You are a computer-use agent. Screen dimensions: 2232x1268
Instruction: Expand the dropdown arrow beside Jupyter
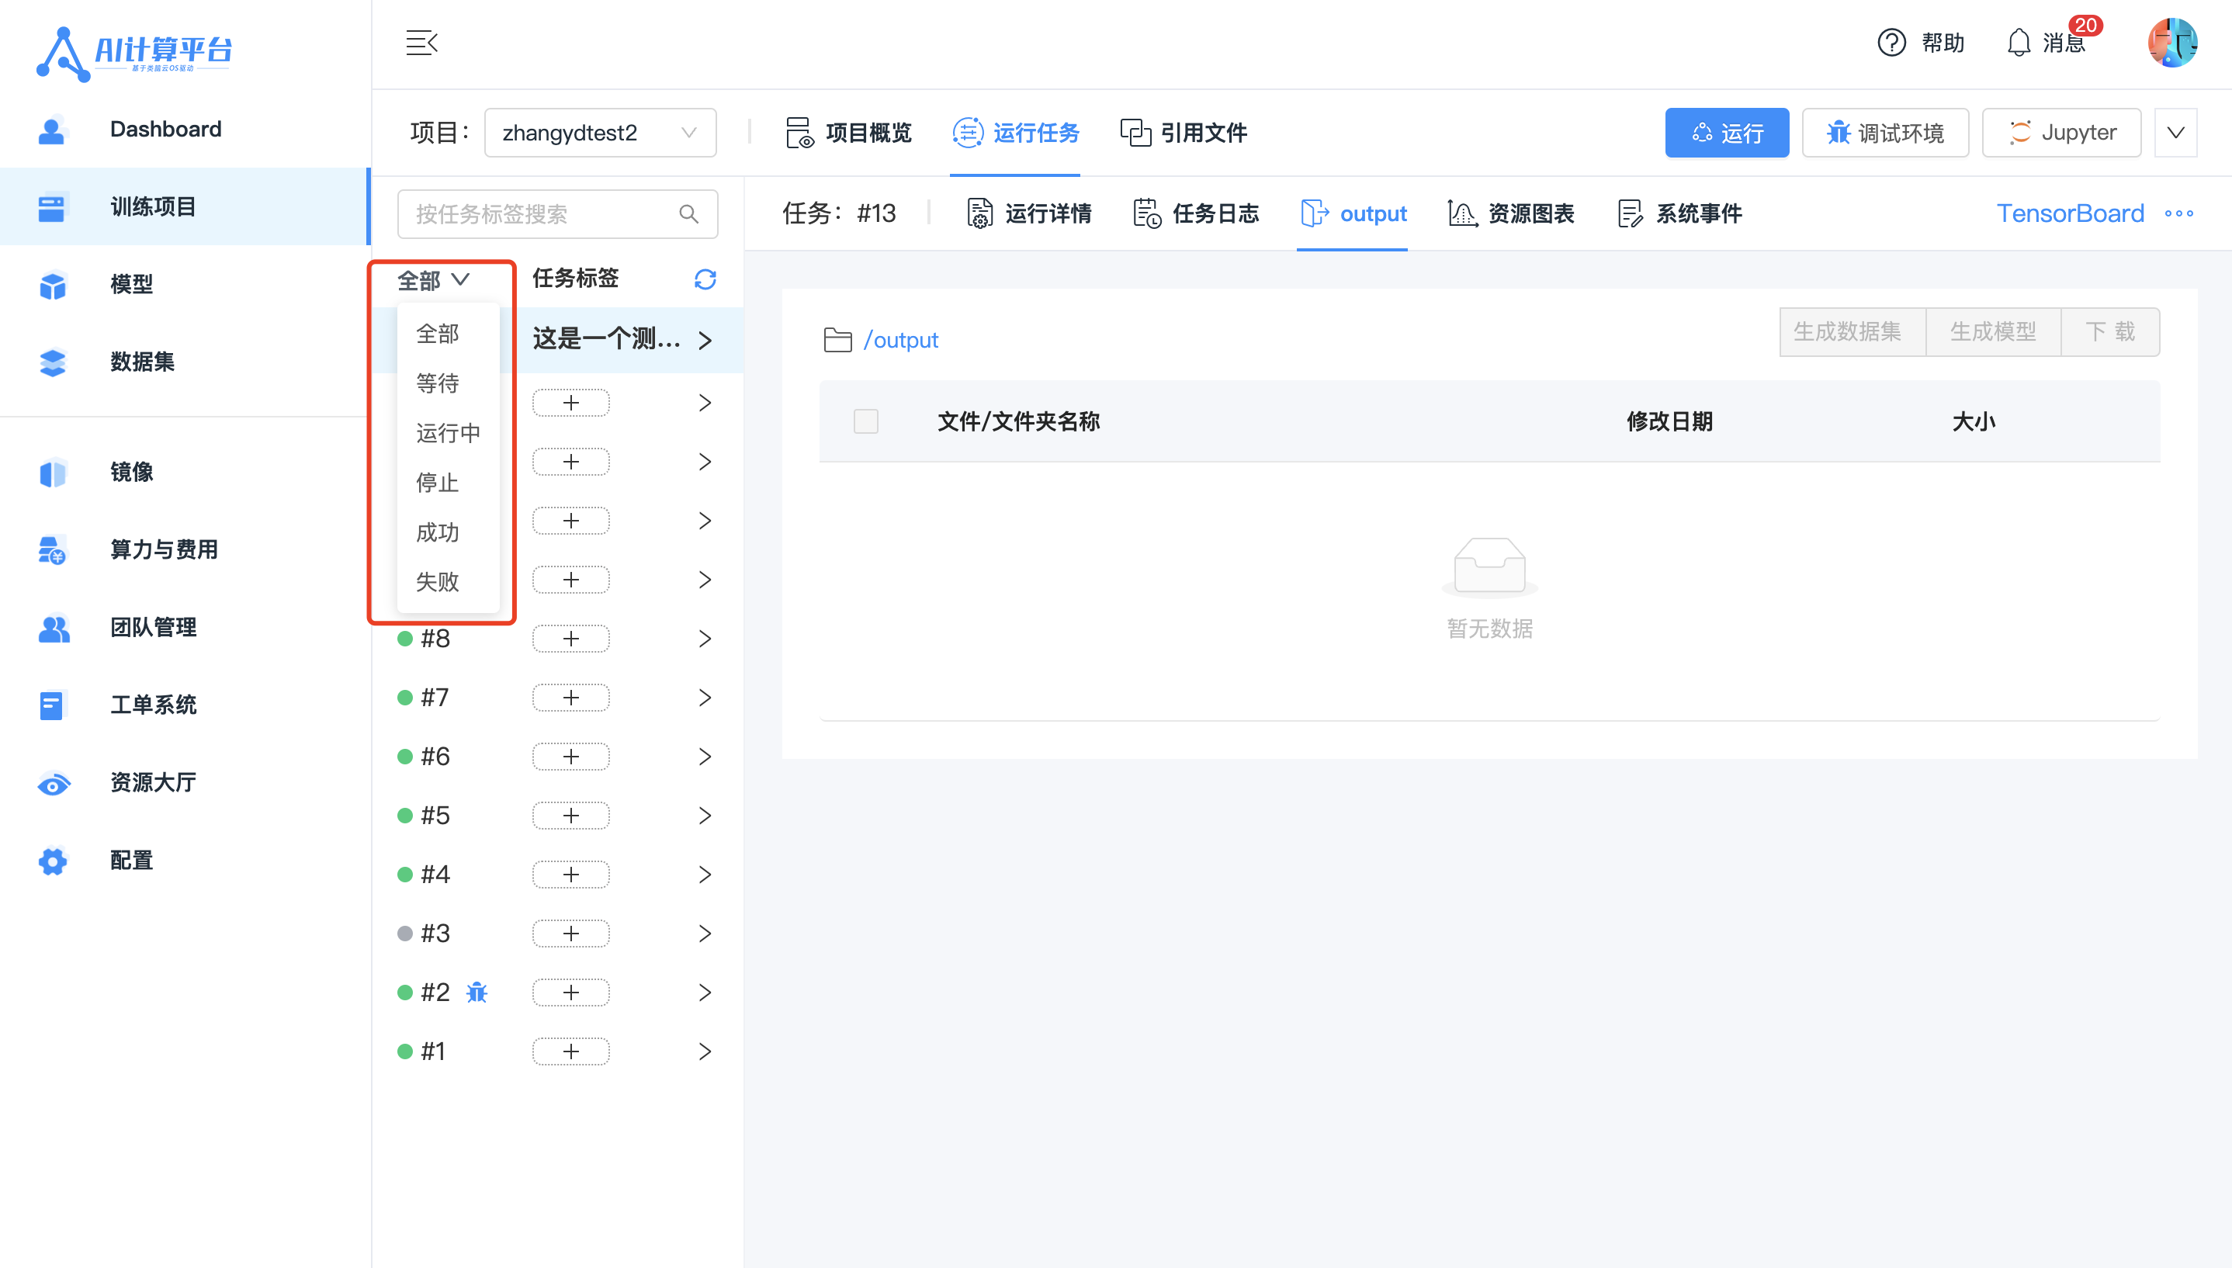tap(2175, 133)
